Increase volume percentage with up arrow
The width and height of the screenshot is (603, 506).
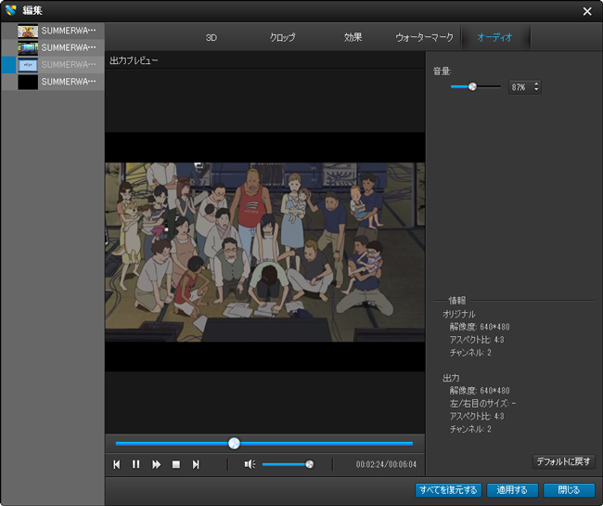tap(536, 84)
